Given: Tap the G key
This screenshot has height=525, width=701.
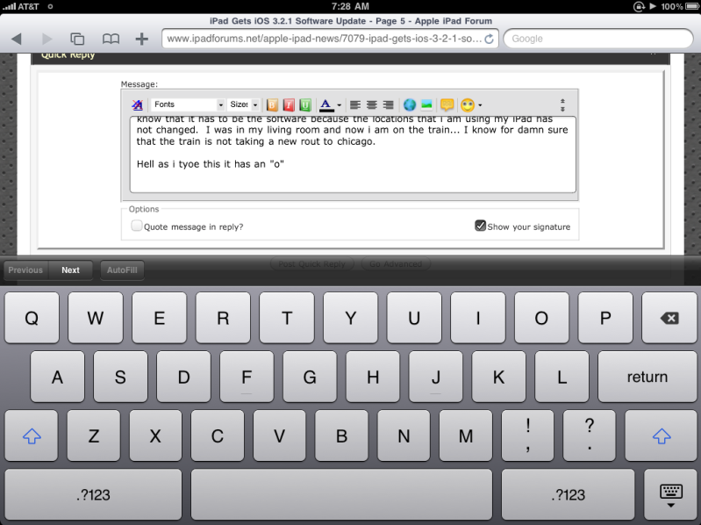Looking at the screenshot, I should [310, 377].
